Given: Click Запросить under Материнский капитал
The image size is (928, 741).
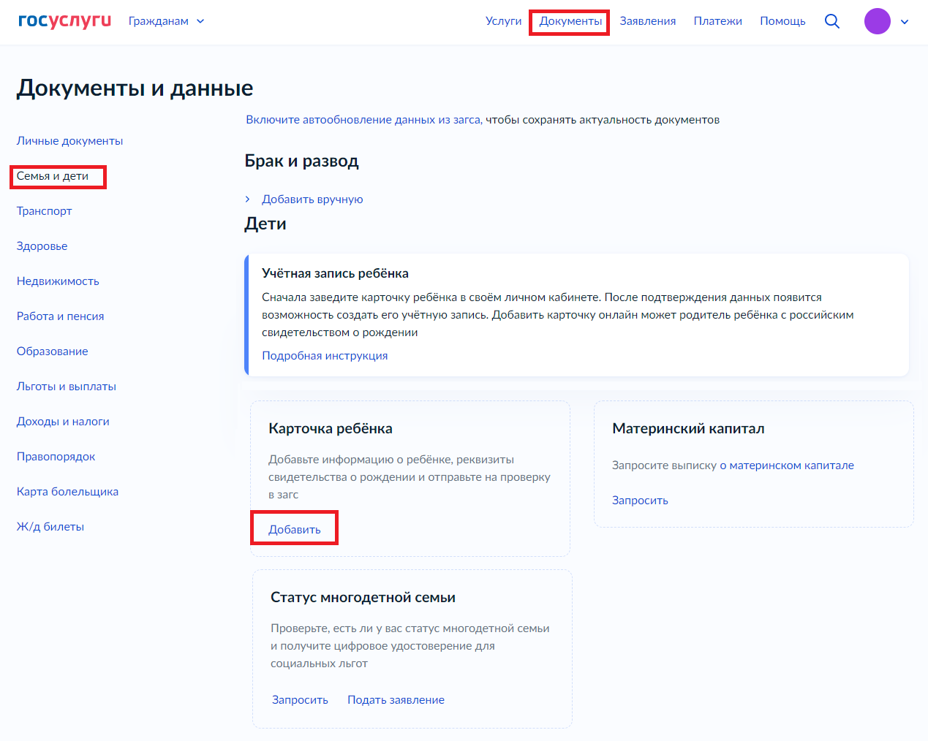Looking at the screenshot, I should tap(640, 501).
